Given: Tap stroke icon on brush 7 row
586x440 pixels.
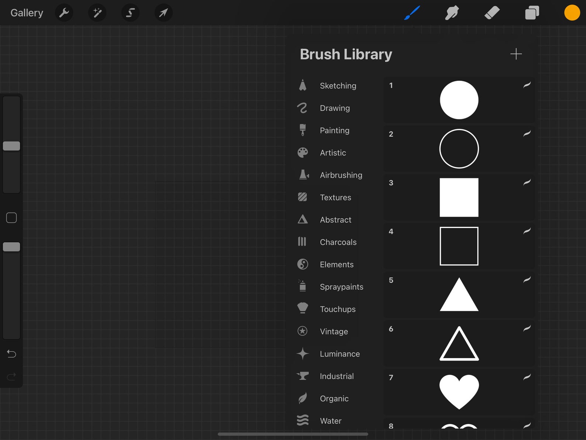Looking at the screenshot, I should pyautogui.click(x=527, y=377).
